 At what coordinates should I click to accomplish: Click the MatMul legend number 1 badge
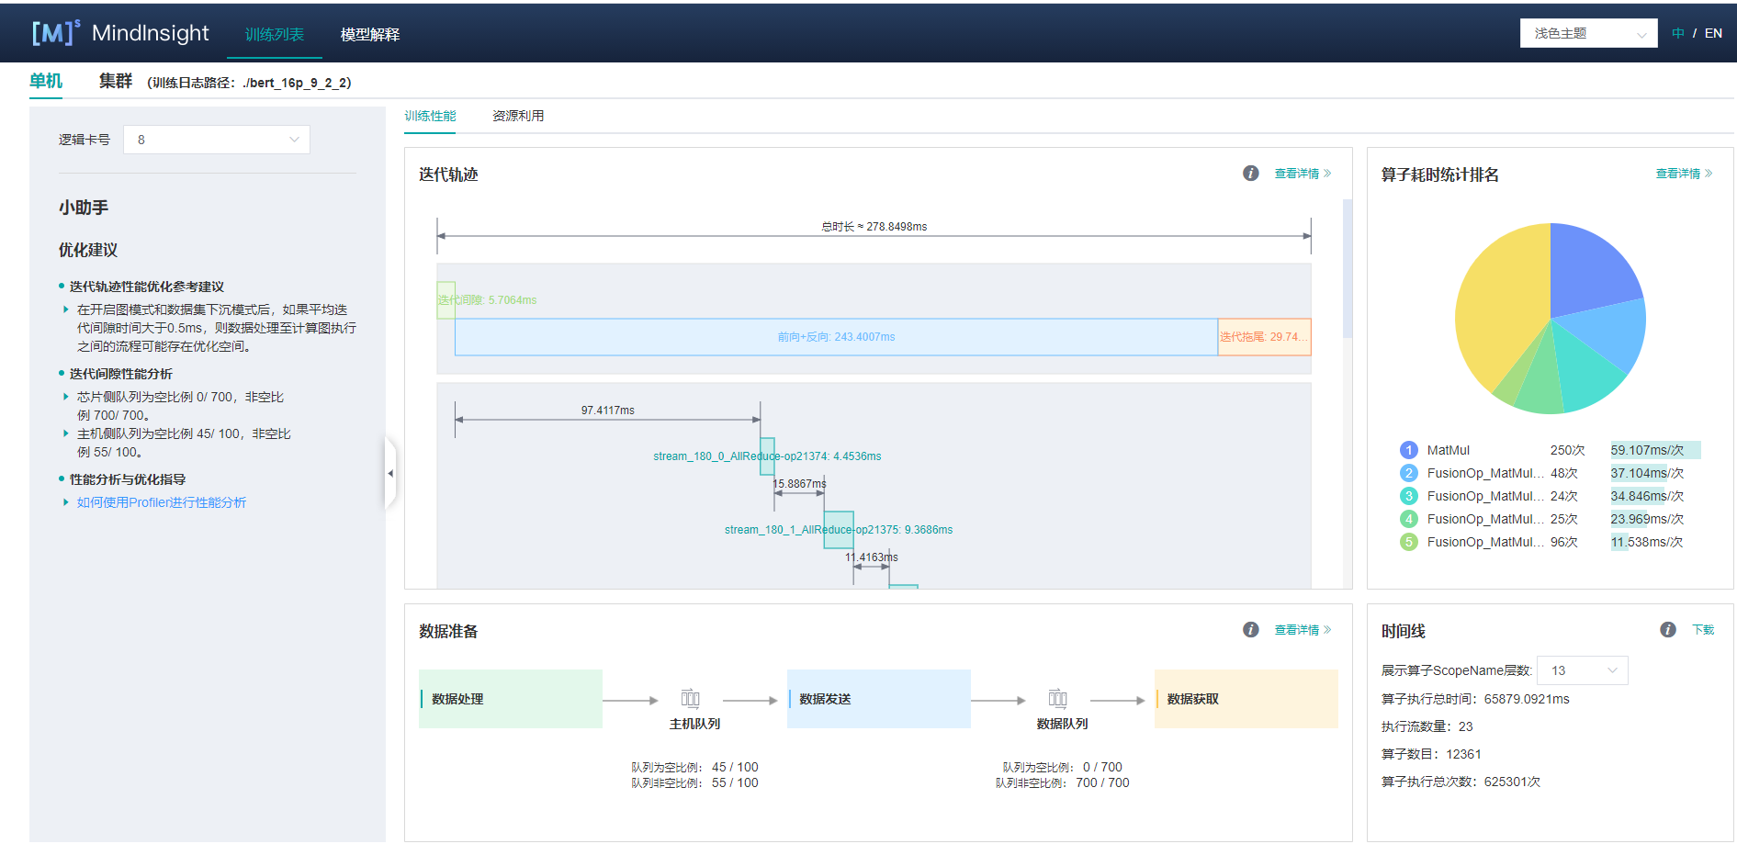coord(1408,450)
